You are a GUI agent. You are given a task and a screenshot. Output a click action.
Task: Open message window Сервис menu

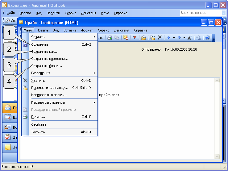tap(103, 30)
